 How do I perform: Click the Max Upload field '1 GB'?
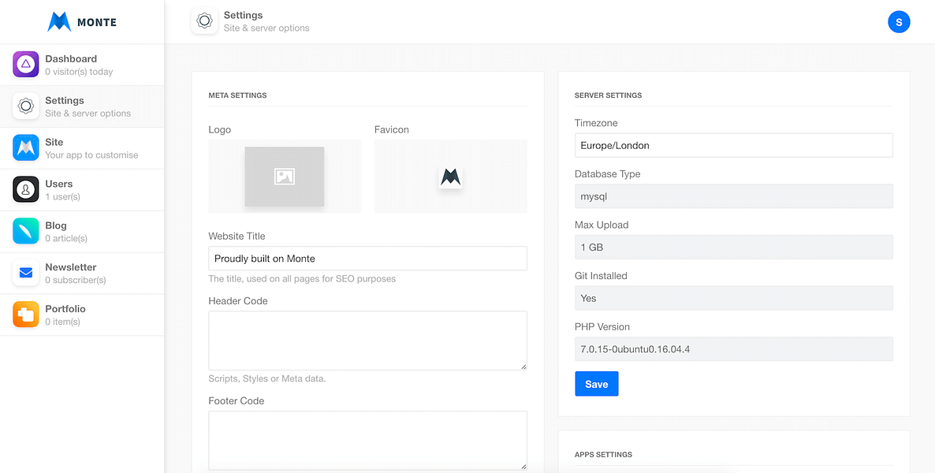733,247
